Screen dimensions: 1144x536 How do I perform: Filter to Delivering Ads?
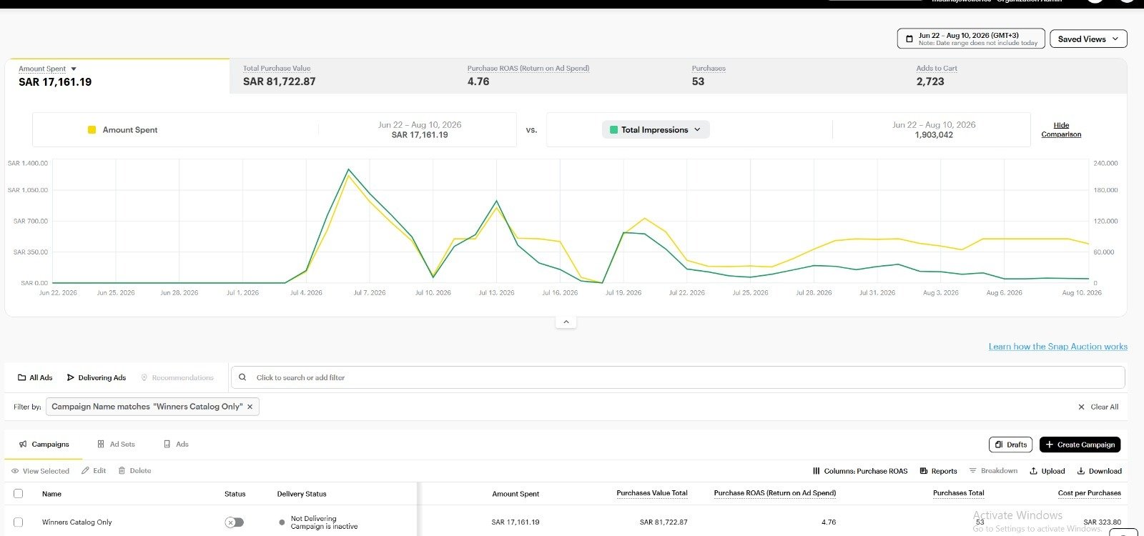click(97, 377)
